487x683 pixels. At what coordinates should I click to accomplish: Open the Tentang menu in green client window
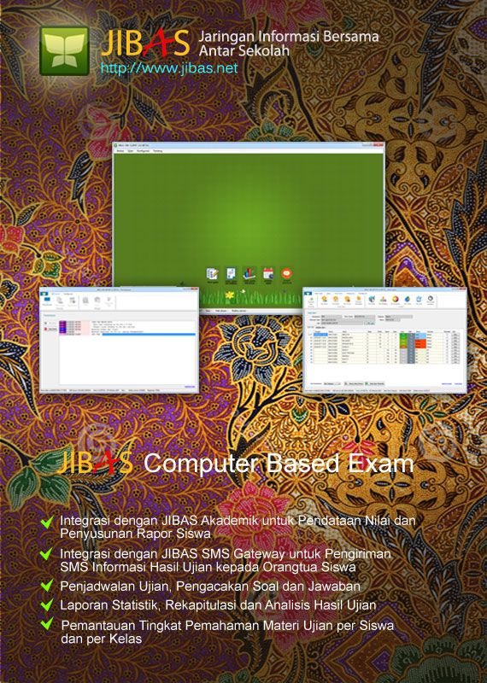coord(157,151)
